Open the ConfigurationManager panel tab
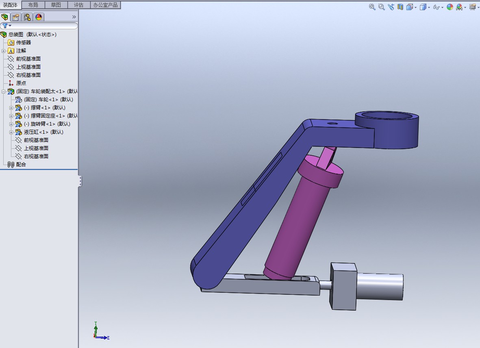480x348 pixels. coord(27,17)
